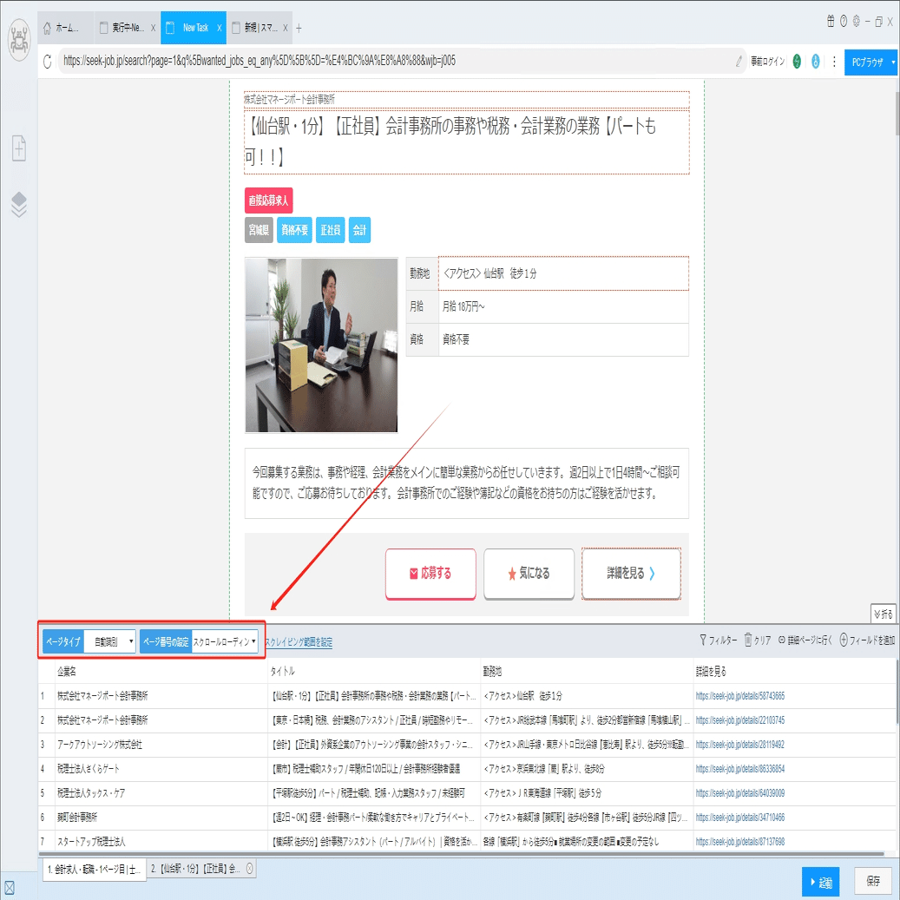Close the second bottom sheet tab 【仙台駅・1分】
Image resolution: width=900 pixels, height=900 pixels.
point(250,869)
